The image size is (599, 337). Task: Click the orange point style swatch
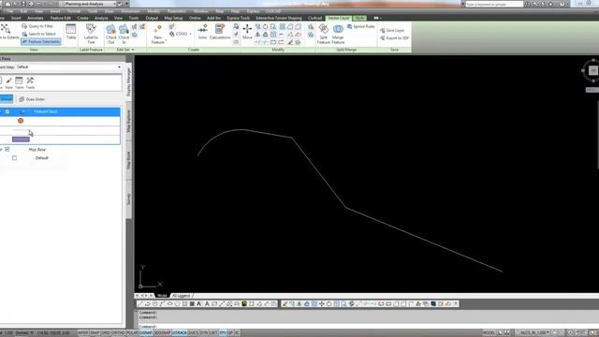click(21, 121)
